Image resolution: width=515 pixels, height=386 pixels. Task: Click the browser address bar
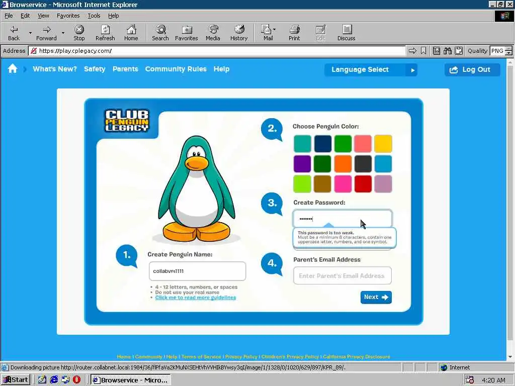217,51
